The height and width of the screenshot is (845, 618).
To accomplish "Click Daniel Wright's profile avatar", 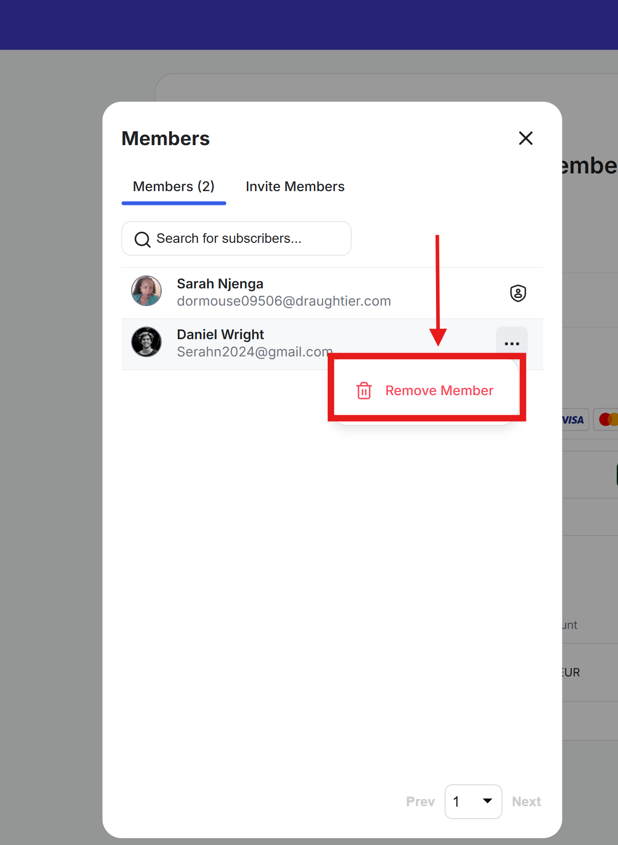I will 147,342.
